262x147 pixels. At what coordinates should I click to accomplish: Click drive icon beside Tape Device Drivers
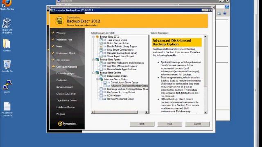point(105,40)
